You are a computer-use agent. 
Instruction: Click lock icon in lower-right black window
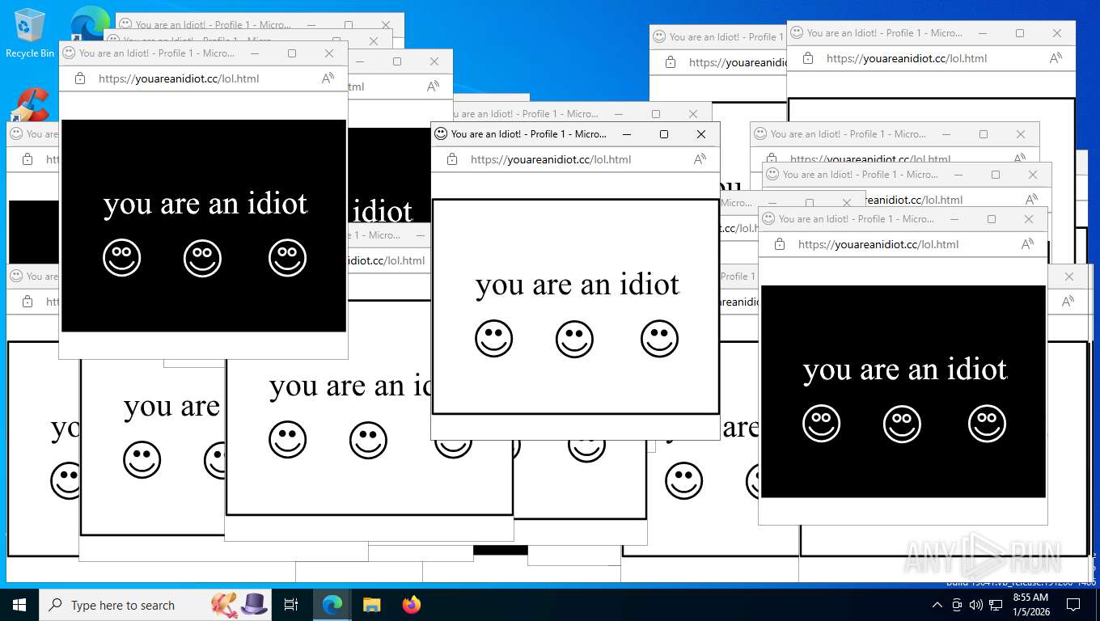tap(780, 244)
